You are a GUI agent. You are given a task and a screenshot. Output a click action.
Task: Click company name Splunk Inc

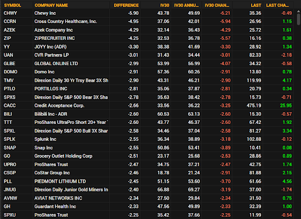pos(45,139)
